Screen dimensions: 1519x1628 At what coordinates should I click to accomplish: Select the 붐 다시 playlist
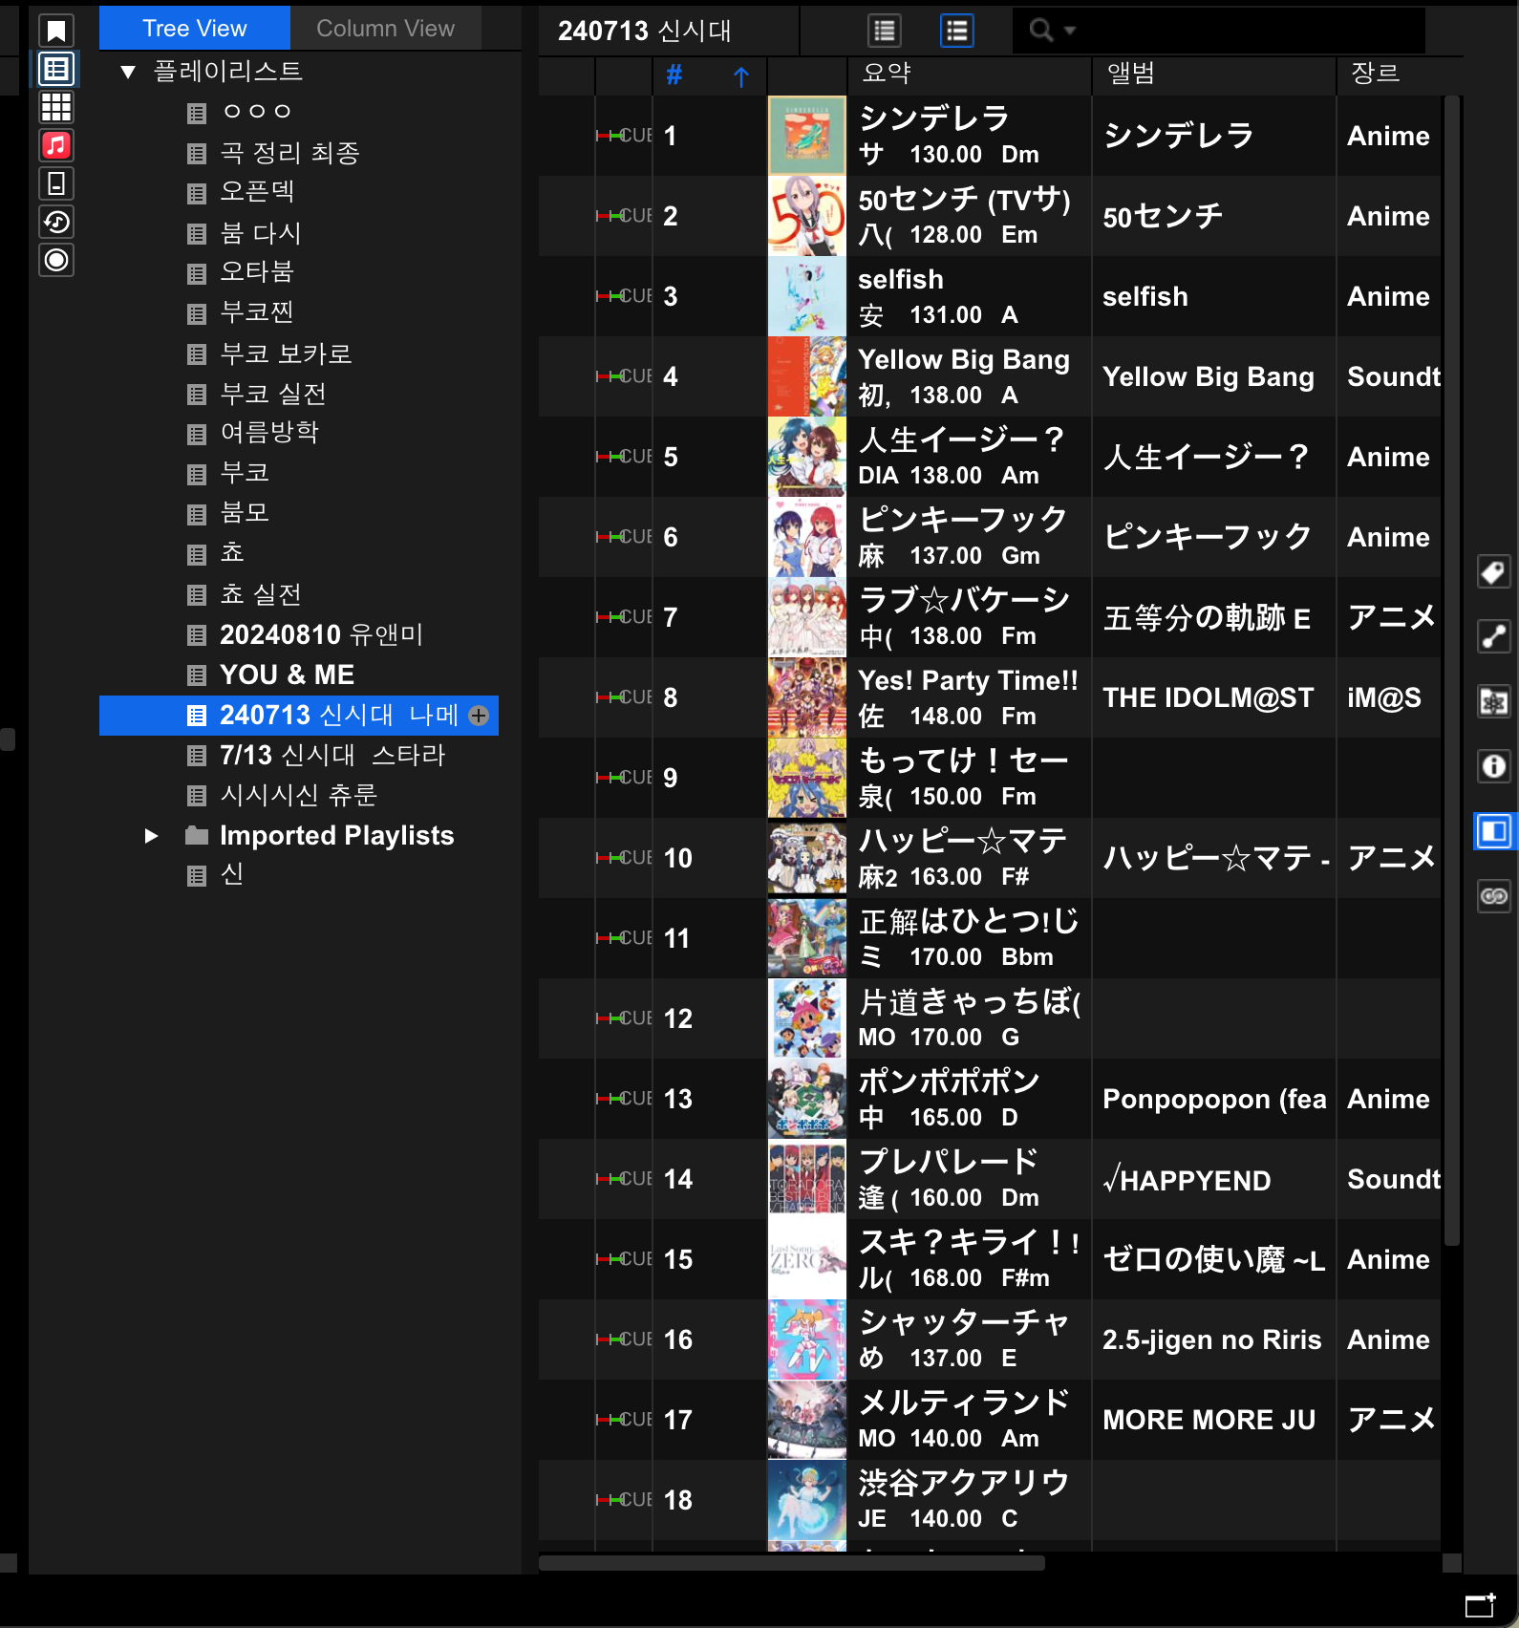coord(260,233)
